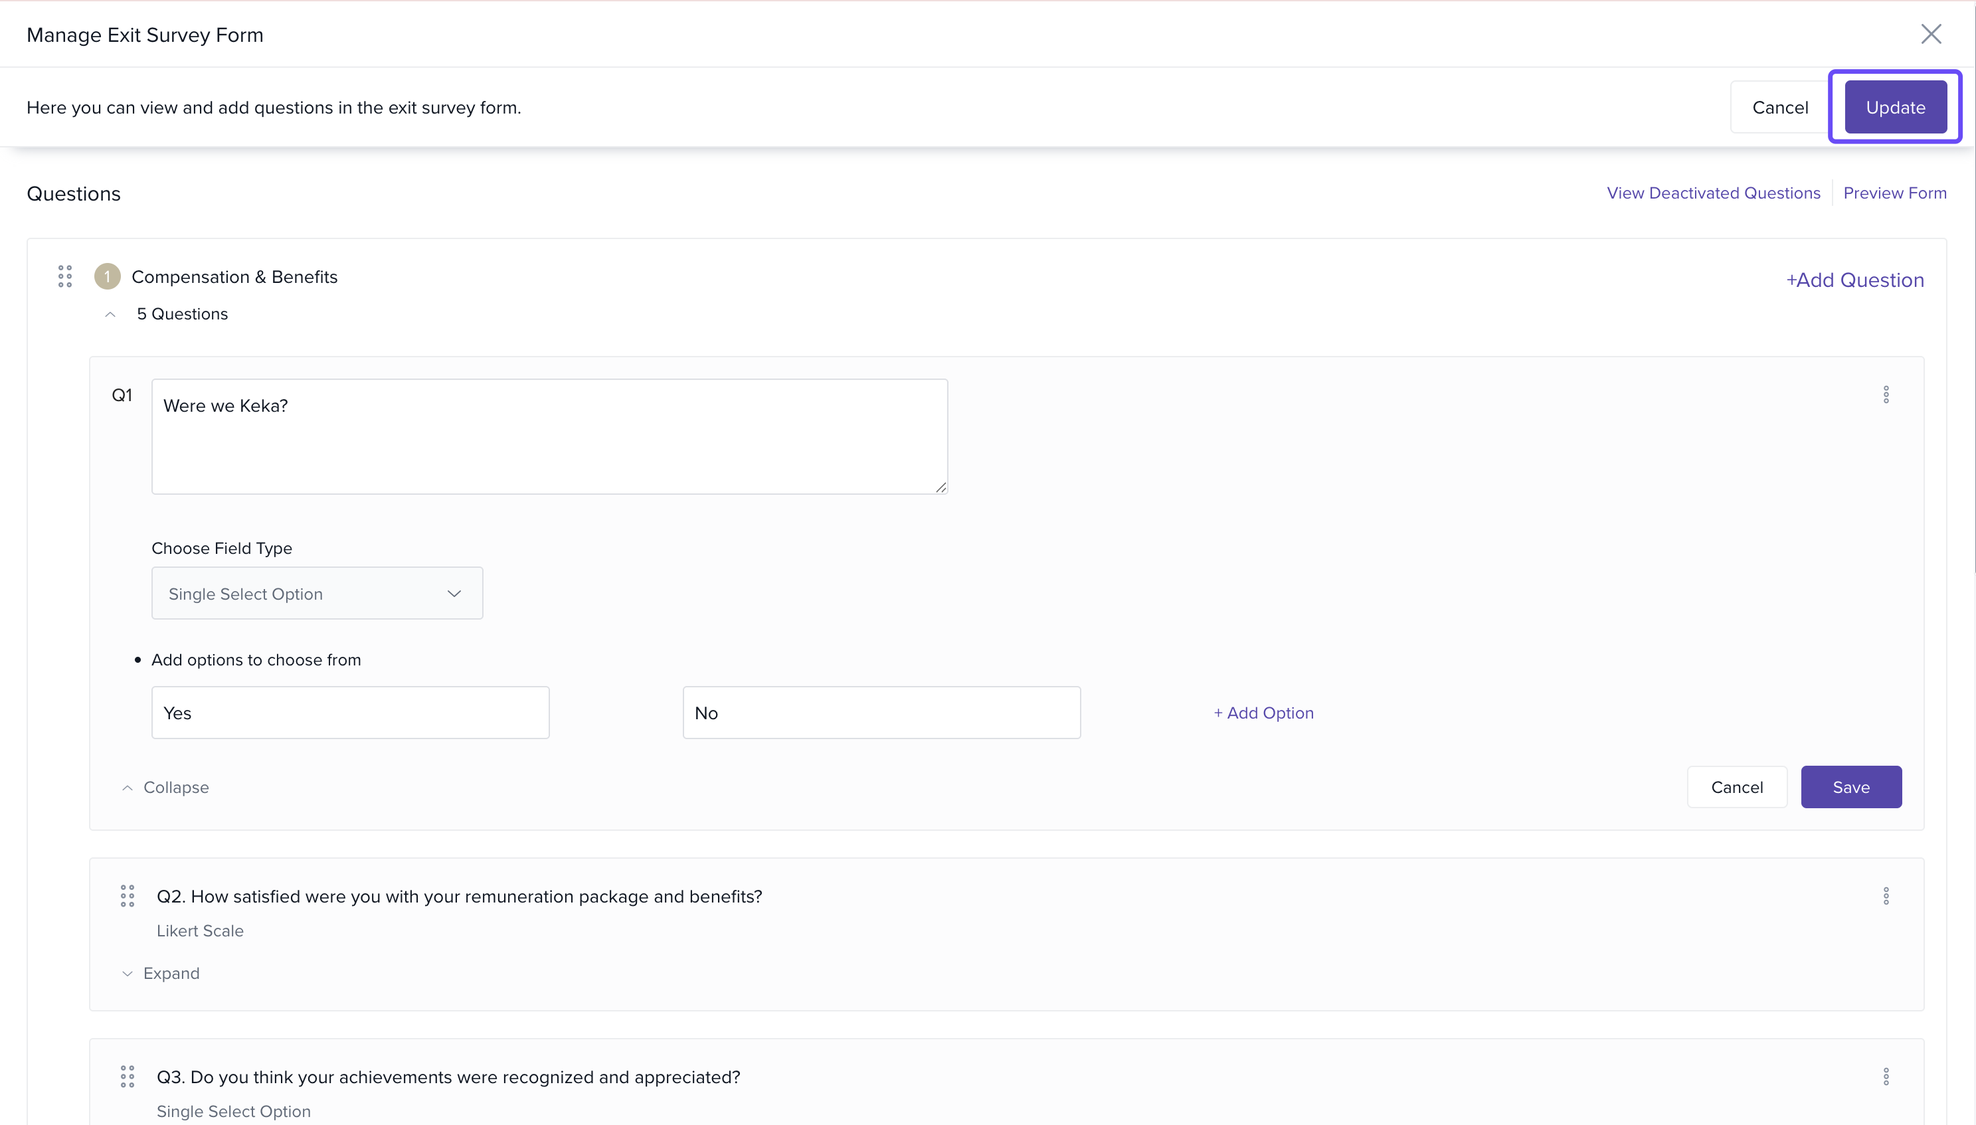
Task: Open the Q3 three-dot options menu
Action: [1886, 1077]
